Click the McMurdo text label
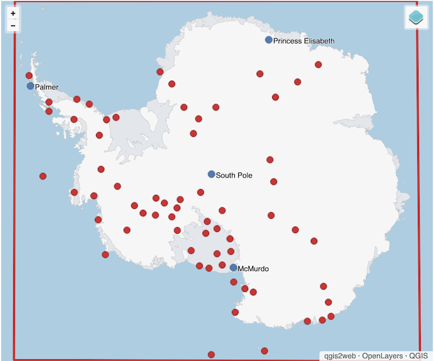 coord(253,269)
